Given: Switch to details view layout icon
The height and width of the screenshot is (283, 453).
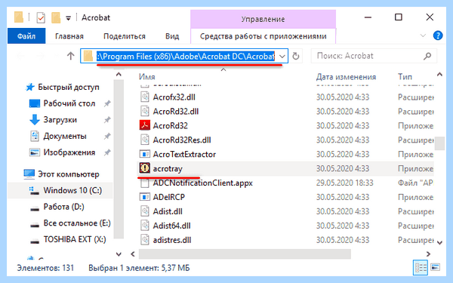Looking at the screenshot, I should pyautogui.click(x=420, y=268).
